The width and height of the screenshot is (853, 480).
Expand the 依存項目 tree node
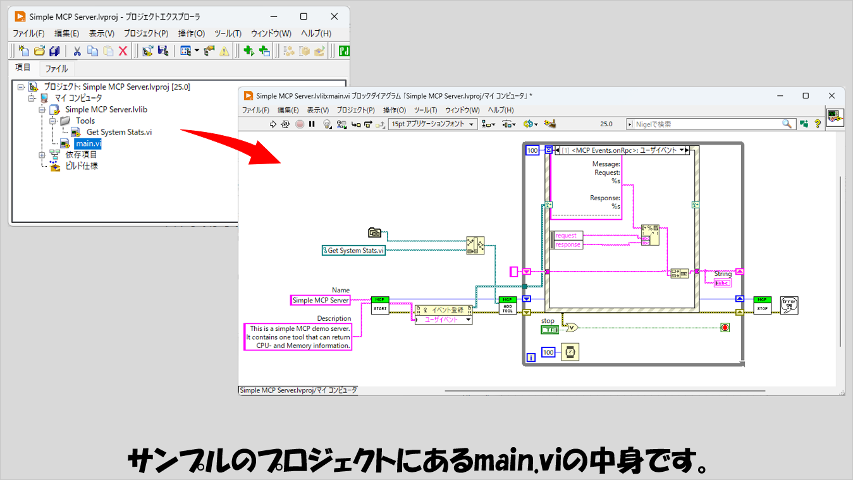click(x=42, y=155)
